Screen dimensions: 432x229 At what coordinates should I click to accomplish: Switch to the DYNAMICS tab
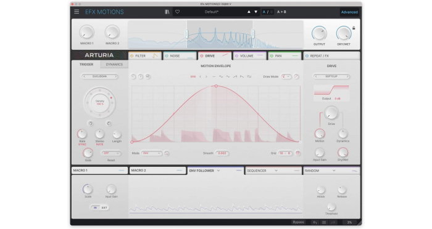114,64
